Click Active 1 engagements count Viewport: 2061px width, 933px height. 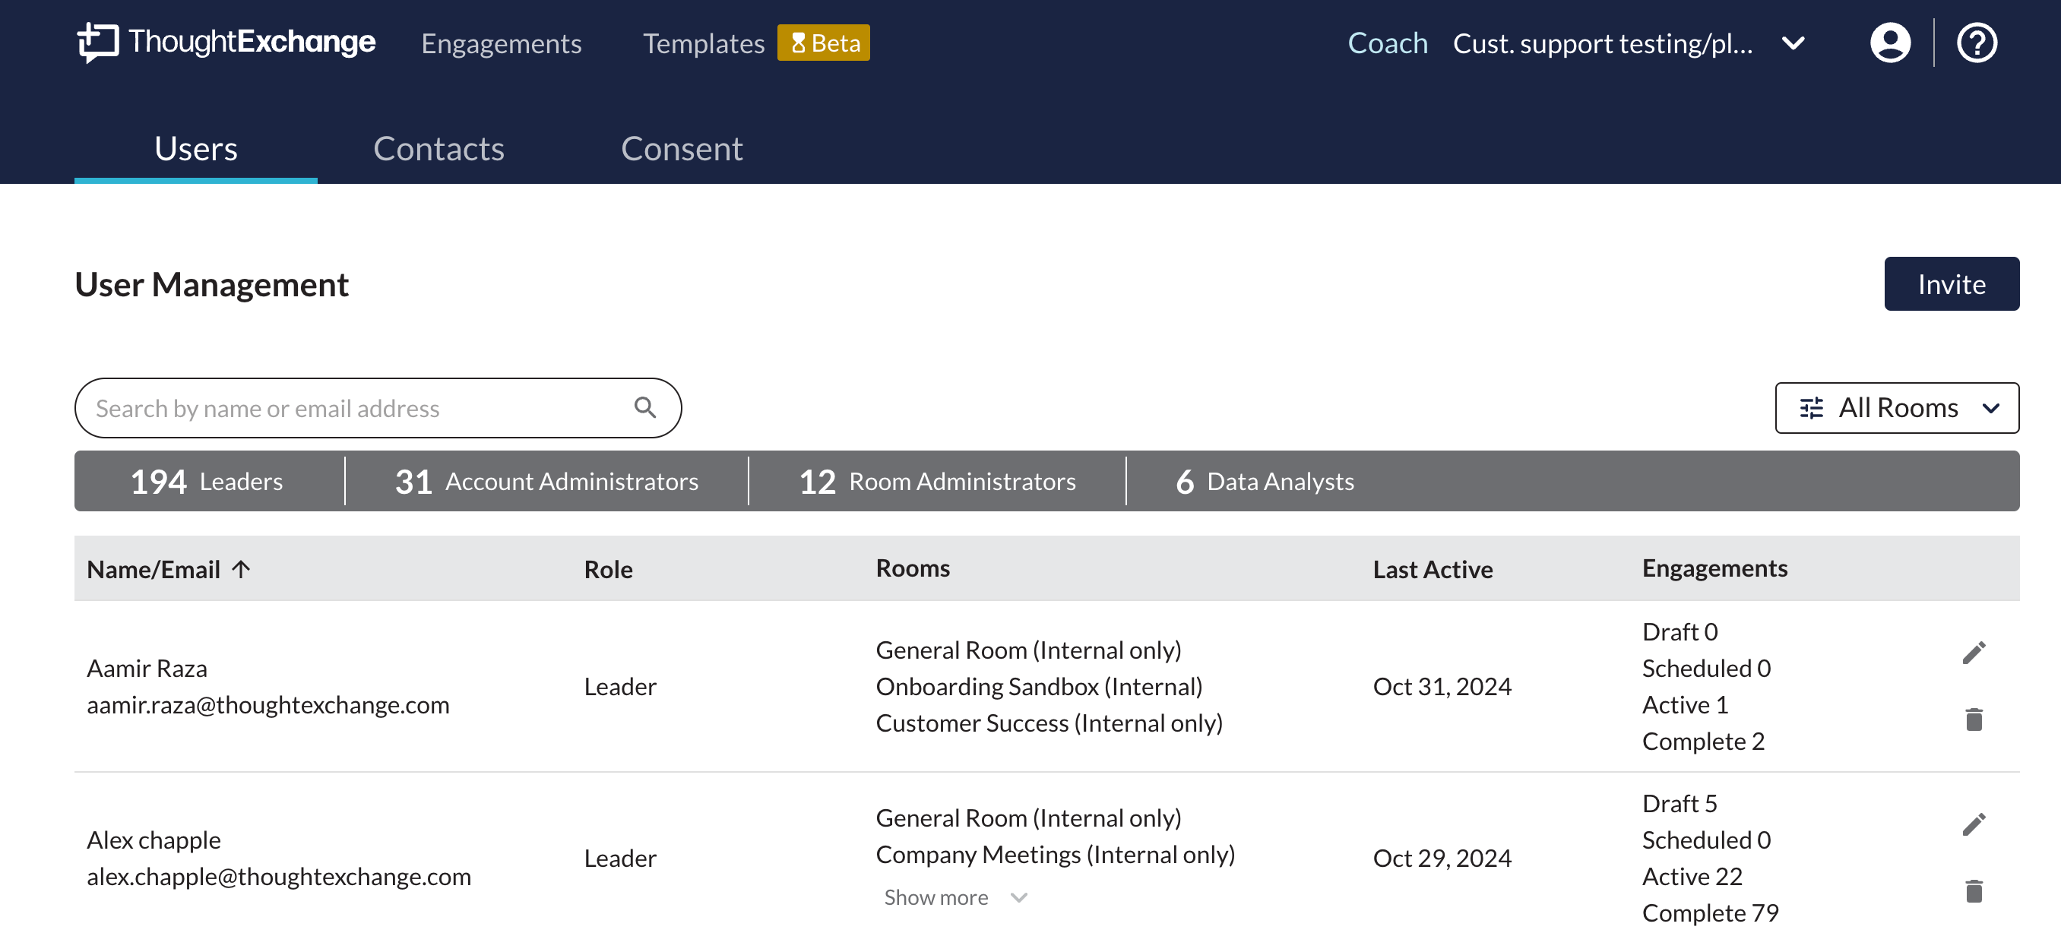pyautogui.click(x=1685, y=705)
